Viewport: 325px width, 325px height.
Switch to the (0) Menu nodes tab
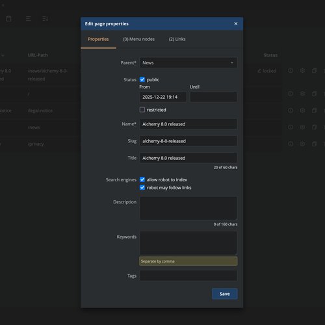click(139, 39)
